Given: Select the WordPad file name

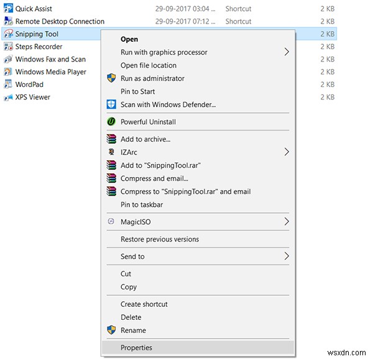Looking at the screenshot, I should [29, 84].
